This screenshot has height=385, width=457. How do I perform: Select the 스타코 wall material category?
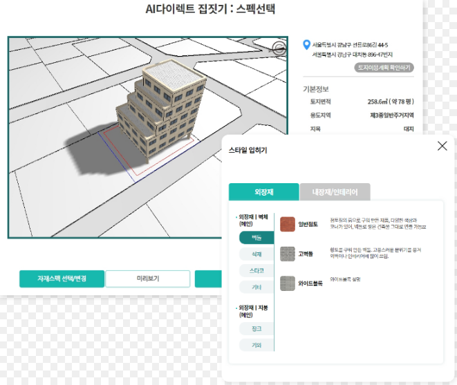click(257, 270)
